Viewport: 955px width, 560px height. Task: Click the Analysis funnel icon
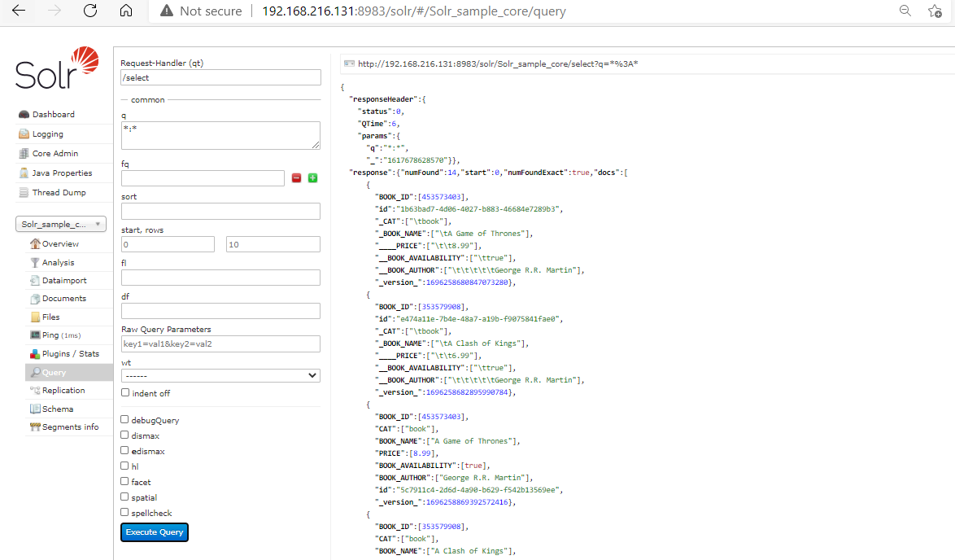click(35, 262)
